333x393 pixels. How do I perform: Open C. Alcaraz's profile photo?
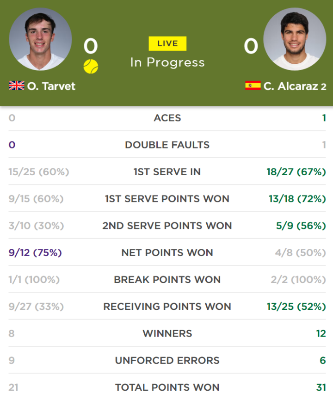[295, 39]
